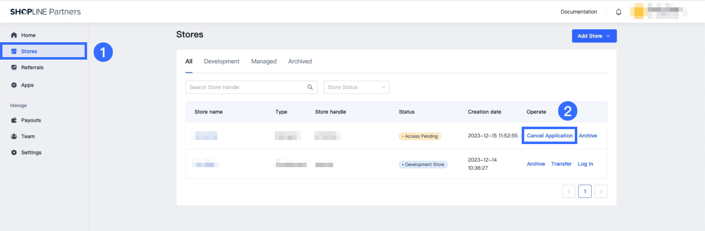
Task: Go to next page arrow
Action: (600, 191)
